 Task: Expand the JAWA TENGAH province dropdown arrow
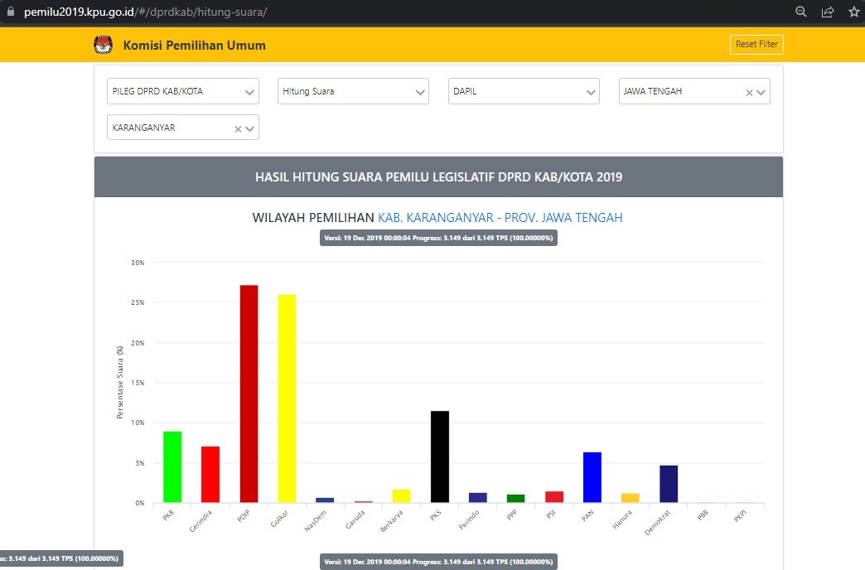coord(761,92)
